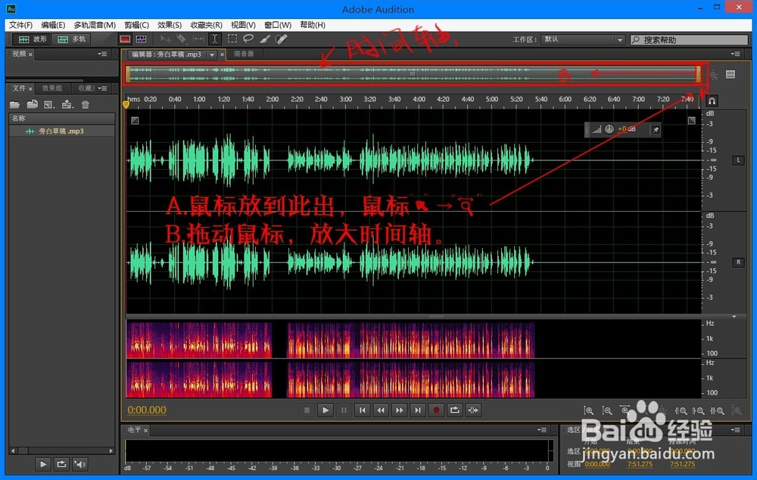Switch to the 混音器 mixer tab
Image resolution: width=757 pixels, height=480 pixels.
[x=244, y=54]
